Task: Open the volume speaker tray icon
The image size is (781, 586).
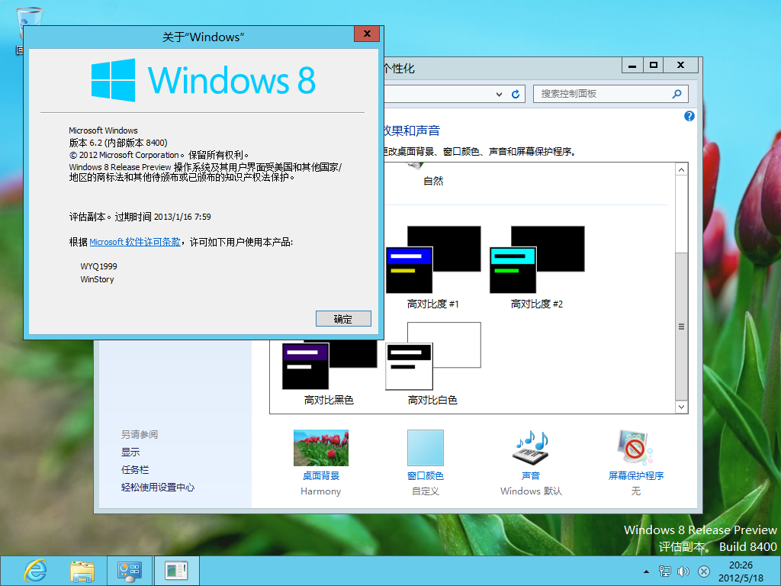Action: tap(683, 572)
